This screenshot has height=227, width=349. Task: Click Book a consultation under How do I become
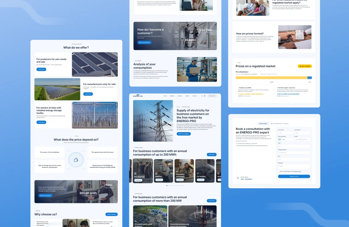[x=145, y=43]
